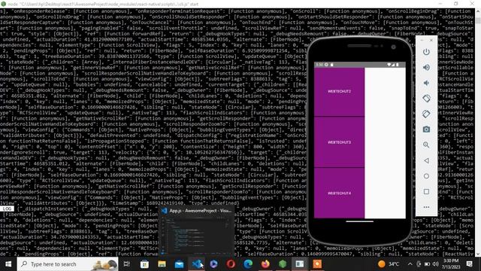The image size is (481, 271).
Task: Tap the WEBTECHUT4 purple button
Action: click(x=339, y=193)
